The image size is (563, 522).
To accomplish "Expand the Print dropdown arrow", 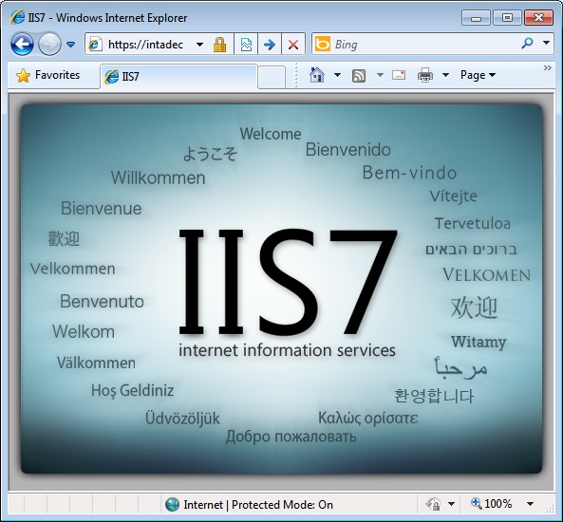I will point(445,75).
